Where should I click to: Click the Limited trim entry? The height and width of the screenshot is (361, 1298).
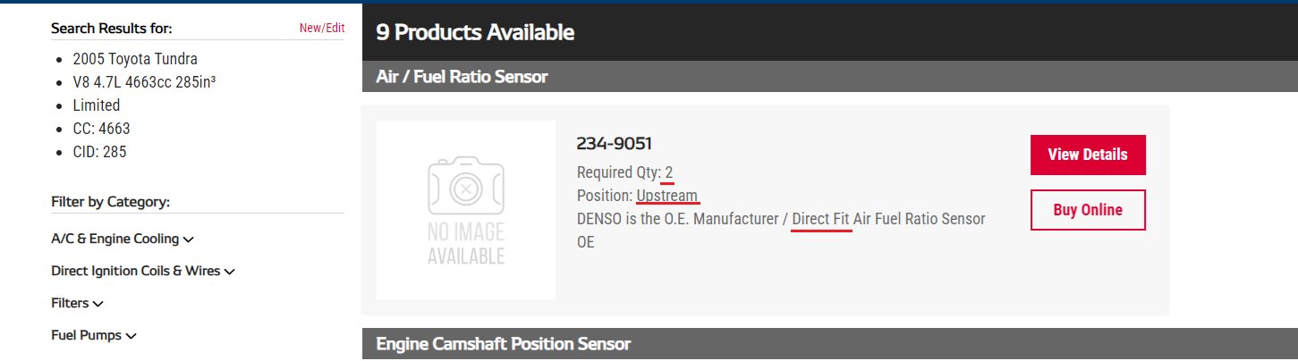click(x=97, y=105)
